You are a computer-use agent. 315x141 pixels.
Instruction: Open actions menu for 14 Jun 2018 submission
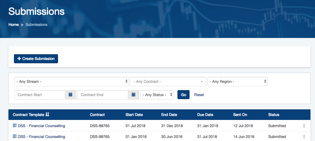point(304,136)
